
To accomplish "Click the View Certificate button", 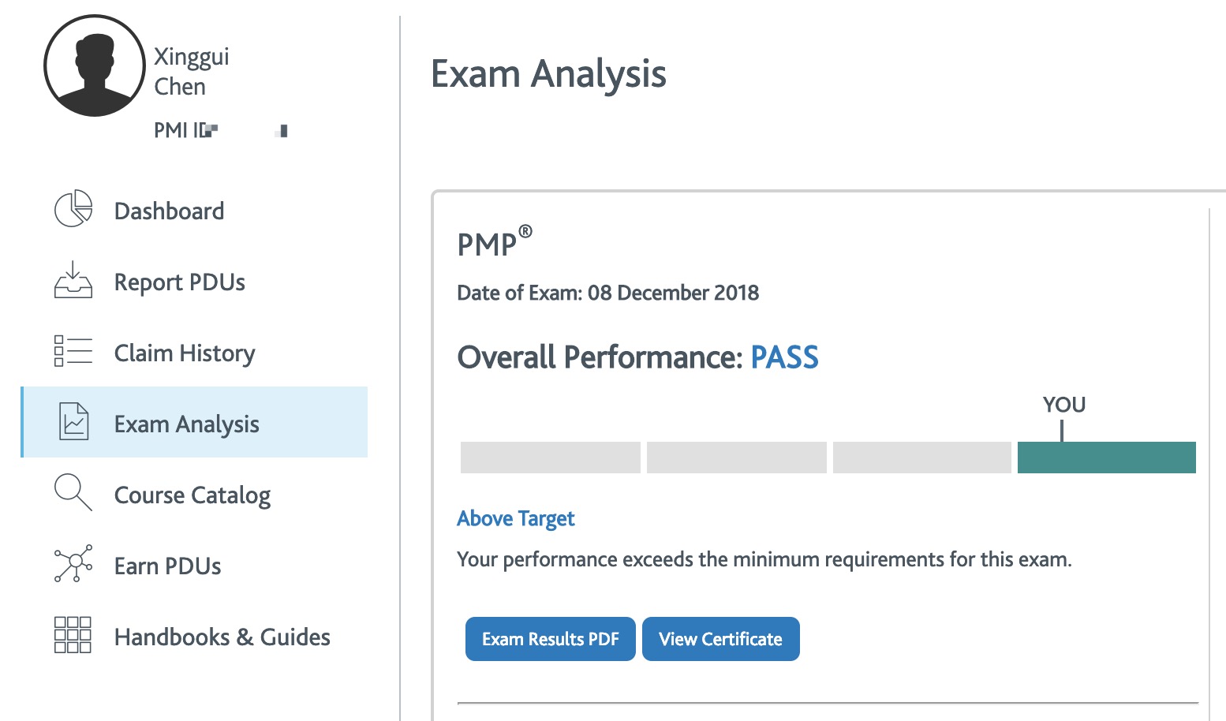I will pyautogui.click(x=721, y=639).
